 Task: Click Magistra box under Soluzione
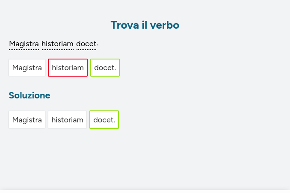coord(27,120)
